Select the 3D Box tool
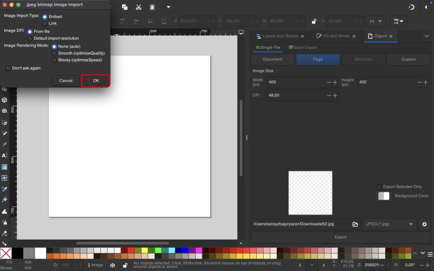434x271 pixels. [4, 100]
